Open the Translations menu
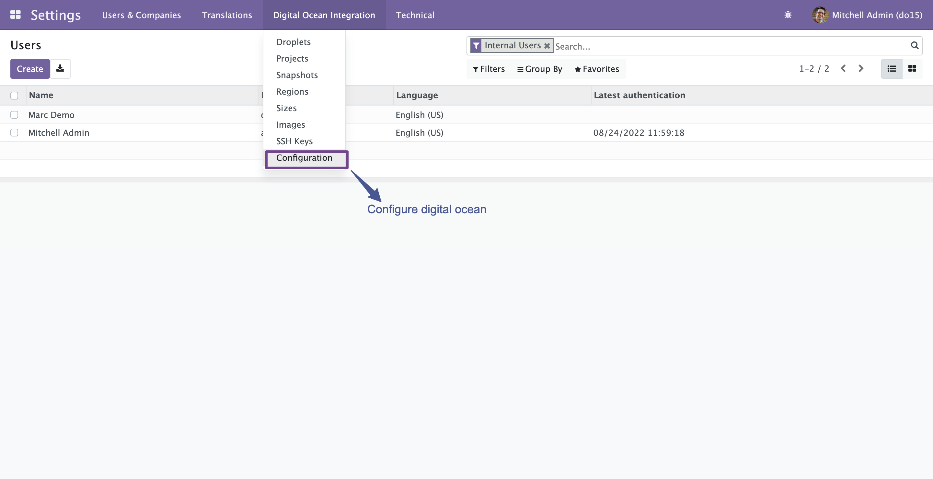Image resolution: width=933 pixels, height=479 pixels. pyautogui.click(x=227, y=15)
